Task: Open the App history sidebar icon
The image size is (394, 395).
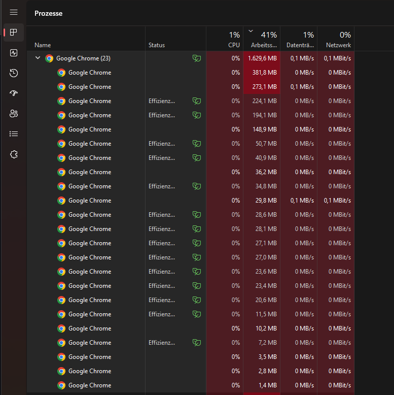Action: point(14,73)
